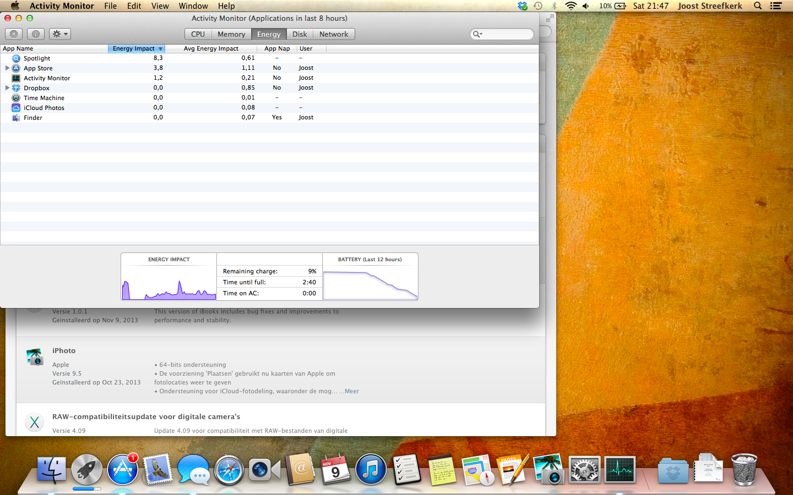Image resolution: width=793 pixels, height=495 pixels.
Task: Open the Wi-Fi status menu
Action: click(571, 6)
